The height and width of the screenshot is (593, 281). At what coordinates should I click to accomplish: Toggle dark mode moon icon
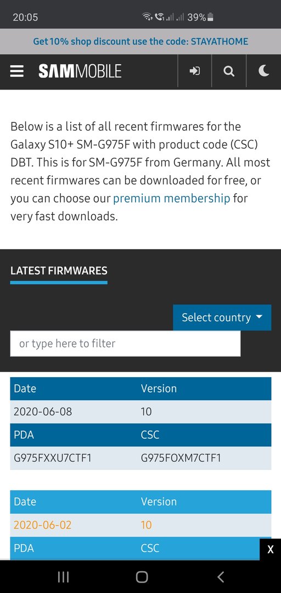263,71
